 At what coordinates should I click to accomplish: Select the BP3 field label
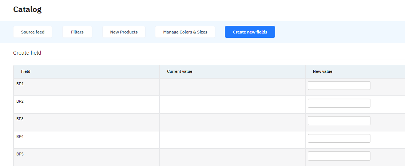point(20,119)
